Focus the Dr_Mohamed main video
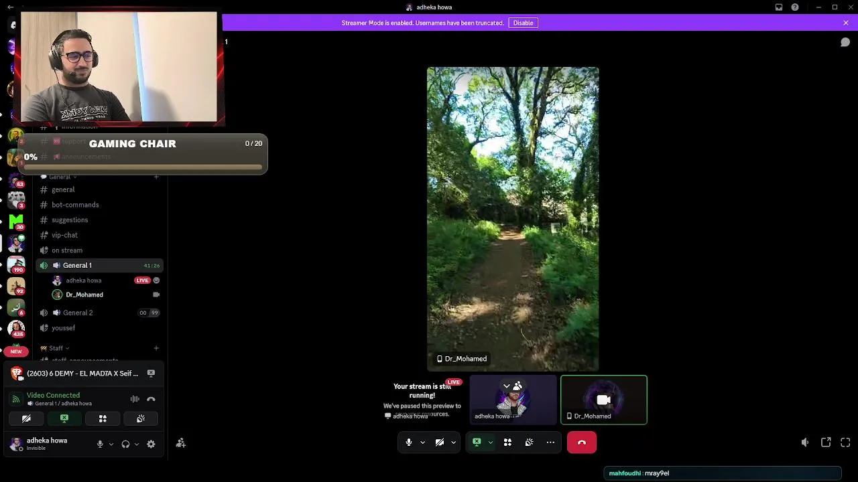Screen dimensions: 858x482 coord(513,219)
